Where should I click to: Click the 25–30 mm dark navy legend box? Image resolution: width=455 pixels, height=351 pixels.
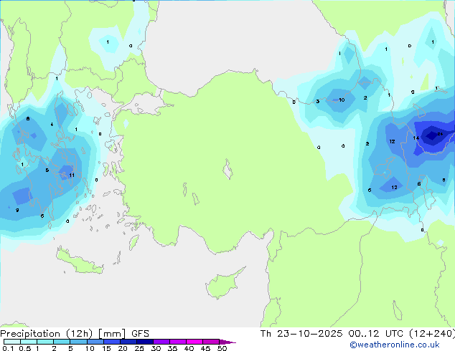145,342
